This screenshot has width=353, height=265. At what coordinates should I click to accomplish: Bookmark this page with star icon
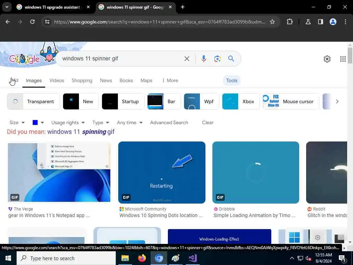click(x=272, y=22)
